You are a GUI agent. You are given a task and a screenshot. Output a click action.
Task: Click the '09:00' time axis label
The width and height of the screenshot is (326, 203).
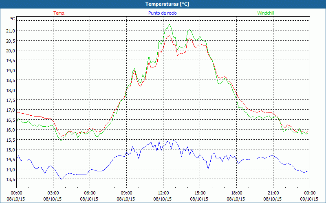(x=126, y=193)
